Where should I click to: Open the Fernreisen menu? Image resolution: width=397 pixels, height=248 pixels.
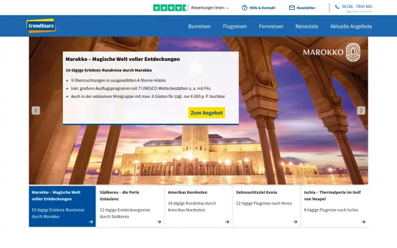[271, 26]
